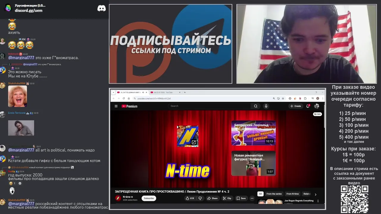Click the browser address bar URL
Screen dimensions: 381x214
click(154, 98)
